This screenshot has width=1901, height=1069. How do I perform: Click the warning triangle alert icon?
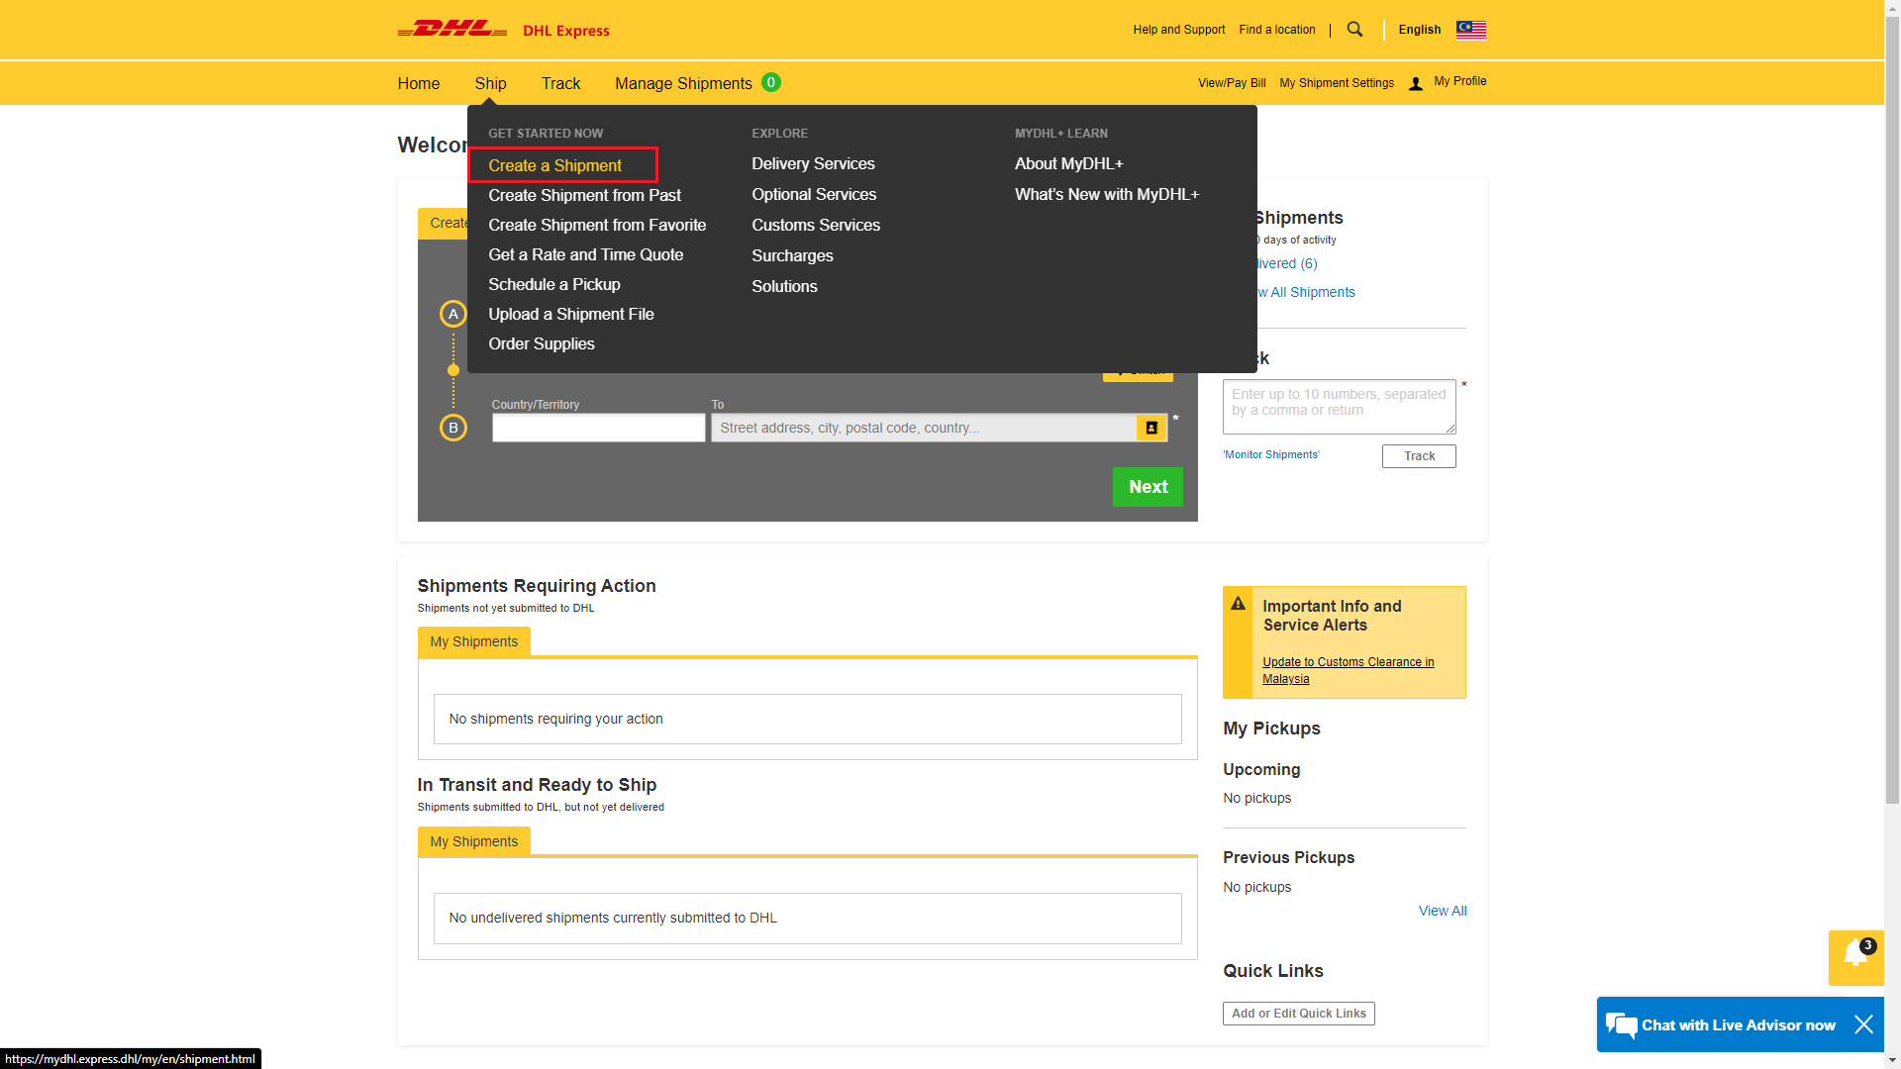coord(1238,604)
